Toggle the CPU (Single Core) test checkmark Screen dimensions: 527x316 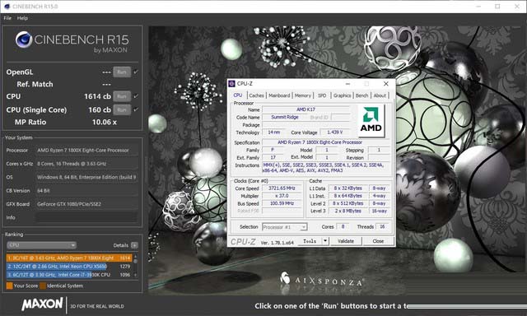pos(136,109)
